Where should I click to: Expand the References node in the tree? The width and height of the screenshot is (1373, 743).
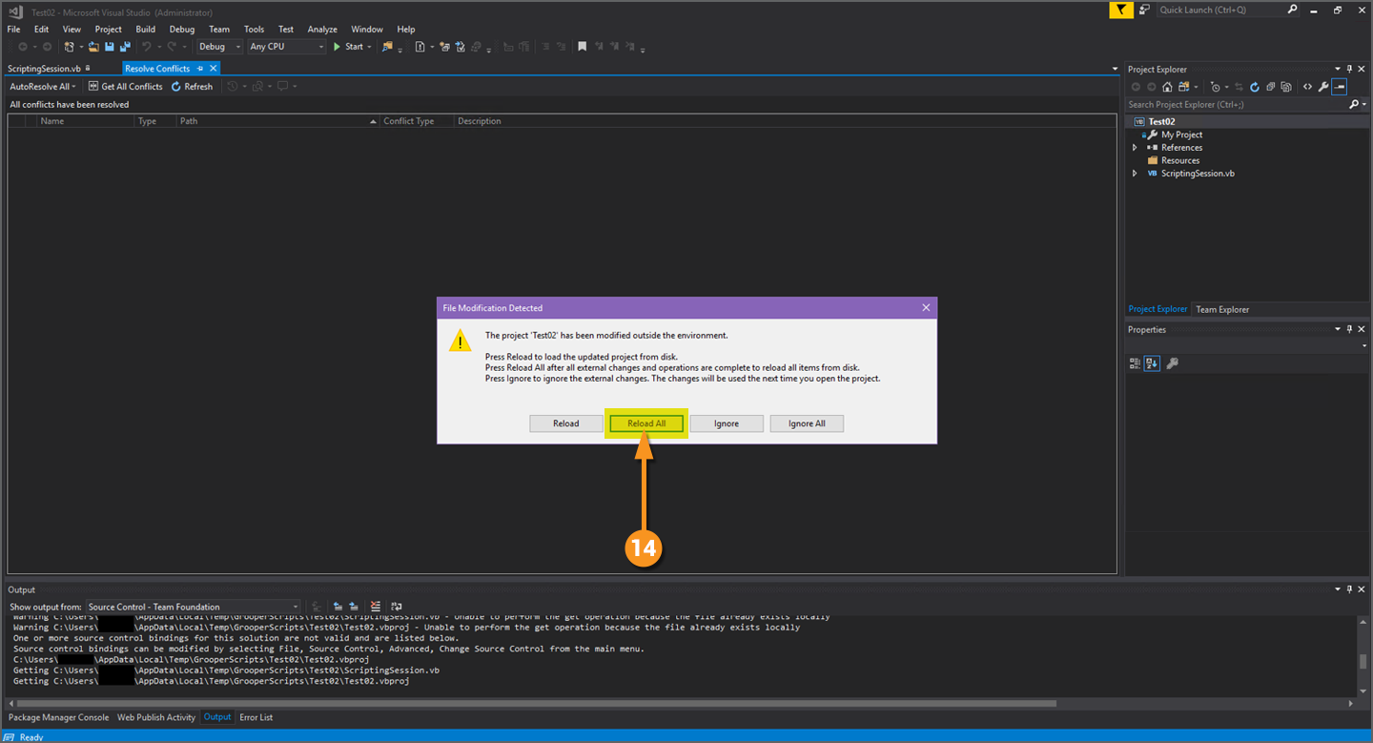pyautogui.click(x=1135, y=148)
